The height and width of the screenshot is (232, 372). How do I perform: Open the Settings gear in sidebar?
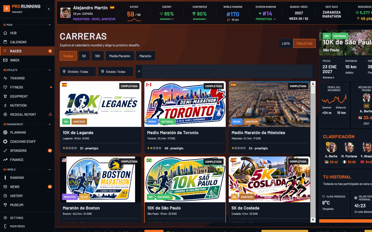[x=5, y=218]
